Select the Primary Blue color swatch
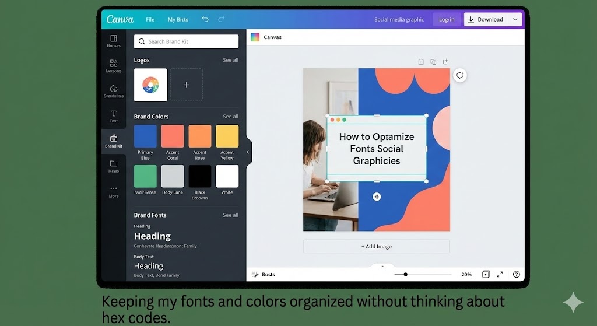Screen dimensions: 597x326 (x=145, y=136)
